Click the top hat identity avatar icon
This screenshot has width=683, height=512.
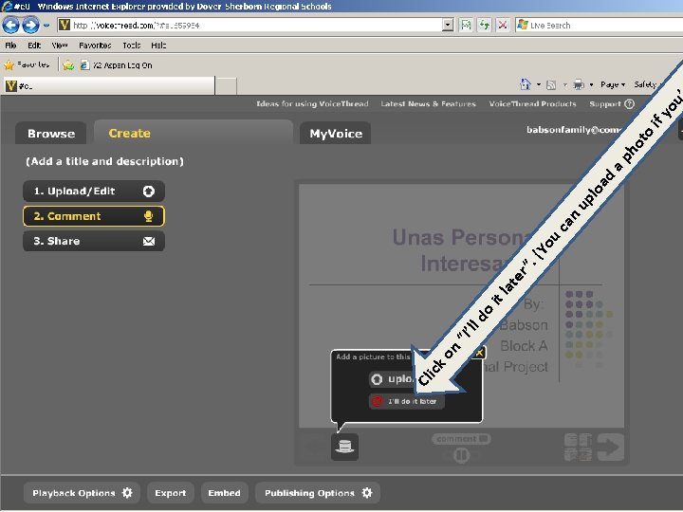pyautogui.click(x=344, y=447)
